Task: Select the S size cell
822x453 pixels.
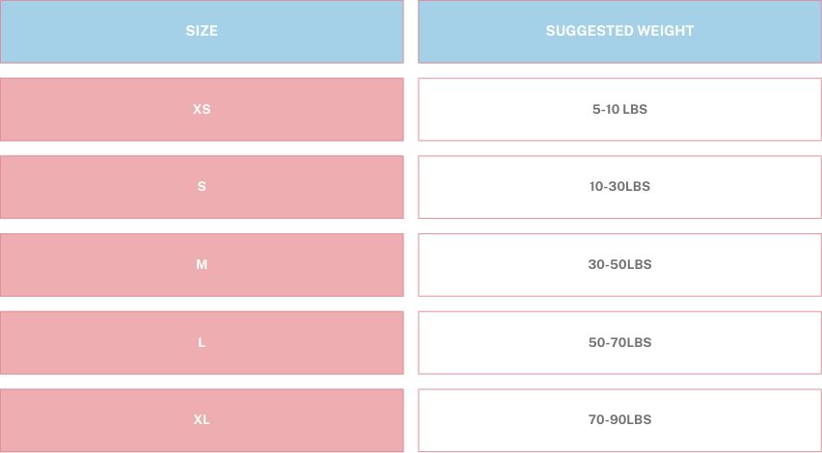Action: (x=202, y=187)
